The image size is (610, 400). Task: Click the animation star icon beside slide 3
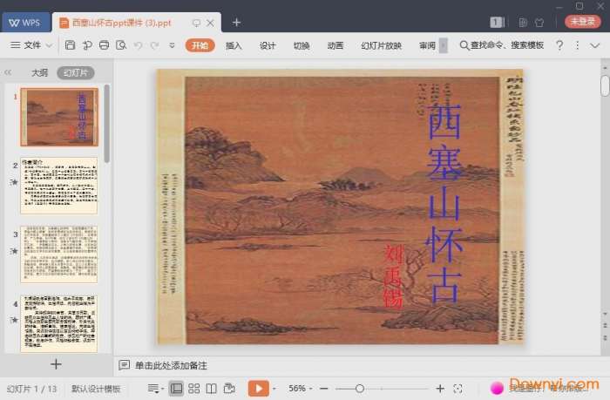point(15,251)
